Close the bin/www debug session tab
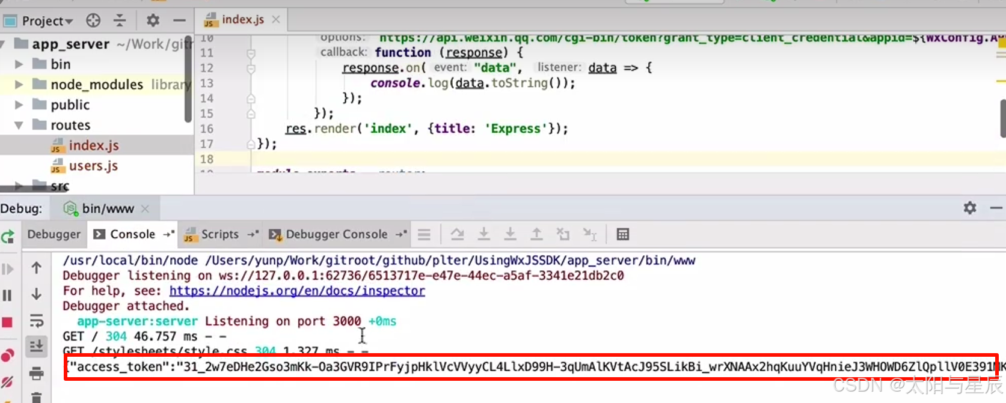Image resolution: width=1006 pixels, height=403 pixels. (145, 208)
